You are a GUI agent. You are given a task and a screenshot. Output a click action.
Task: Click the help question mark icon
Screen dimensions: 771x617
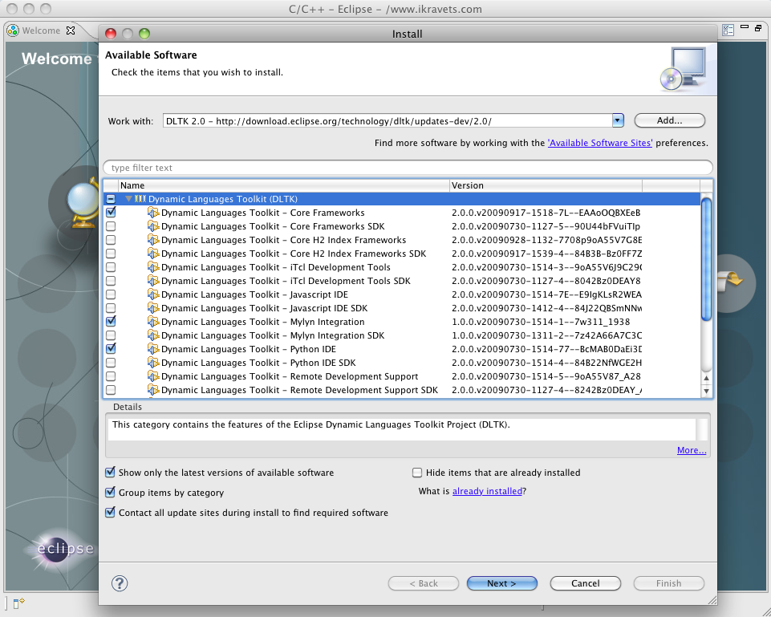coord(120,583)
